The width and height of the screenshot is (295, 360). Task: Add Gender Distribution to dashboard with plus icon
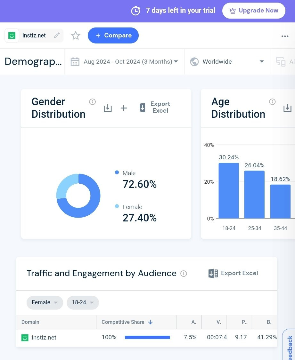click(x=124, y=108)
